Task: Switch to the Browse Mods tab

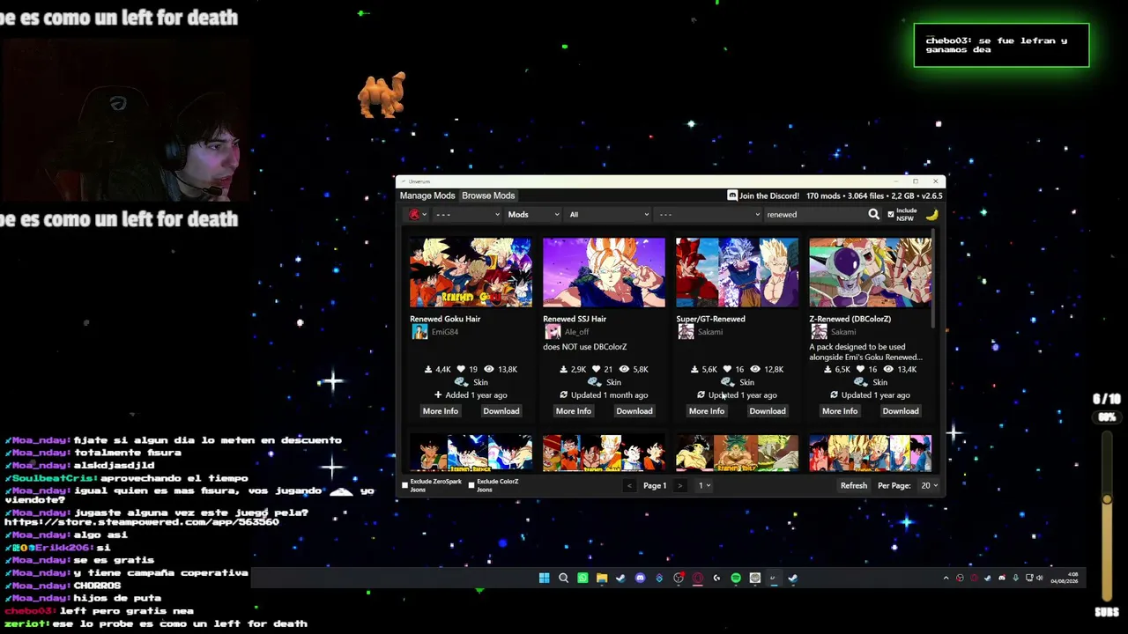Action: pos(488,195)
